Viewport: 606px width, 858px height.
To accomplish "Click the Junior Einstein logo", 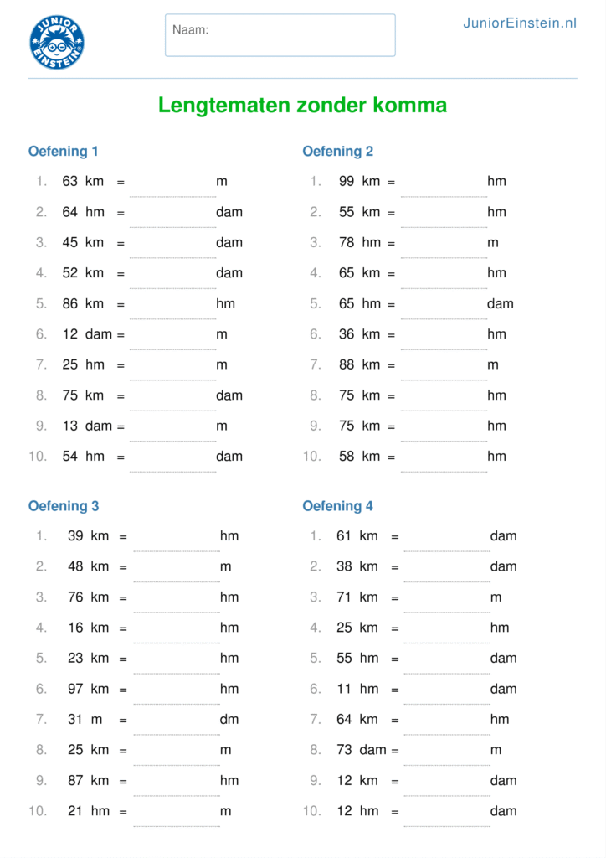I will (57, 42).
